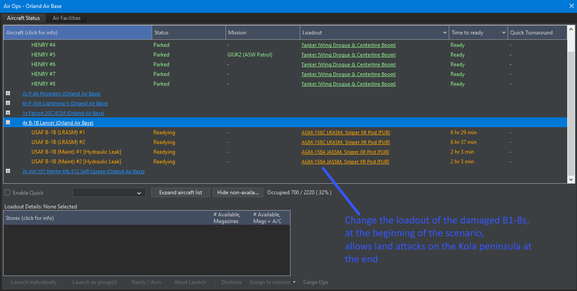Image resolution: width=577 pixels, height=291 pixels.
Task: Open the Assign to mission dropdown
Action: (272, 282)
